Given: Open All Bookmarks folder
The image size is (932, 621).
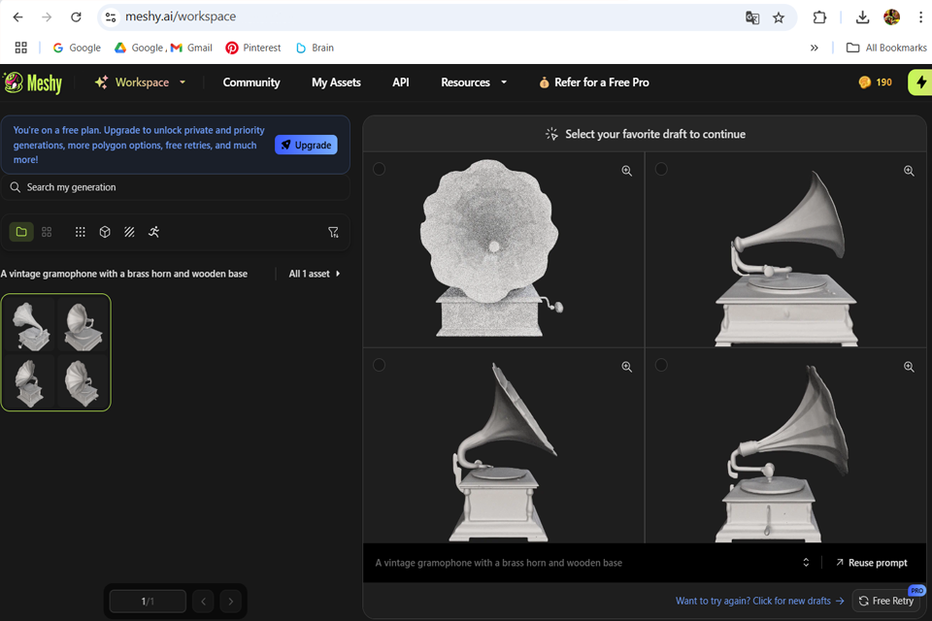Looking at the screenshot, I should pos(886,48).
